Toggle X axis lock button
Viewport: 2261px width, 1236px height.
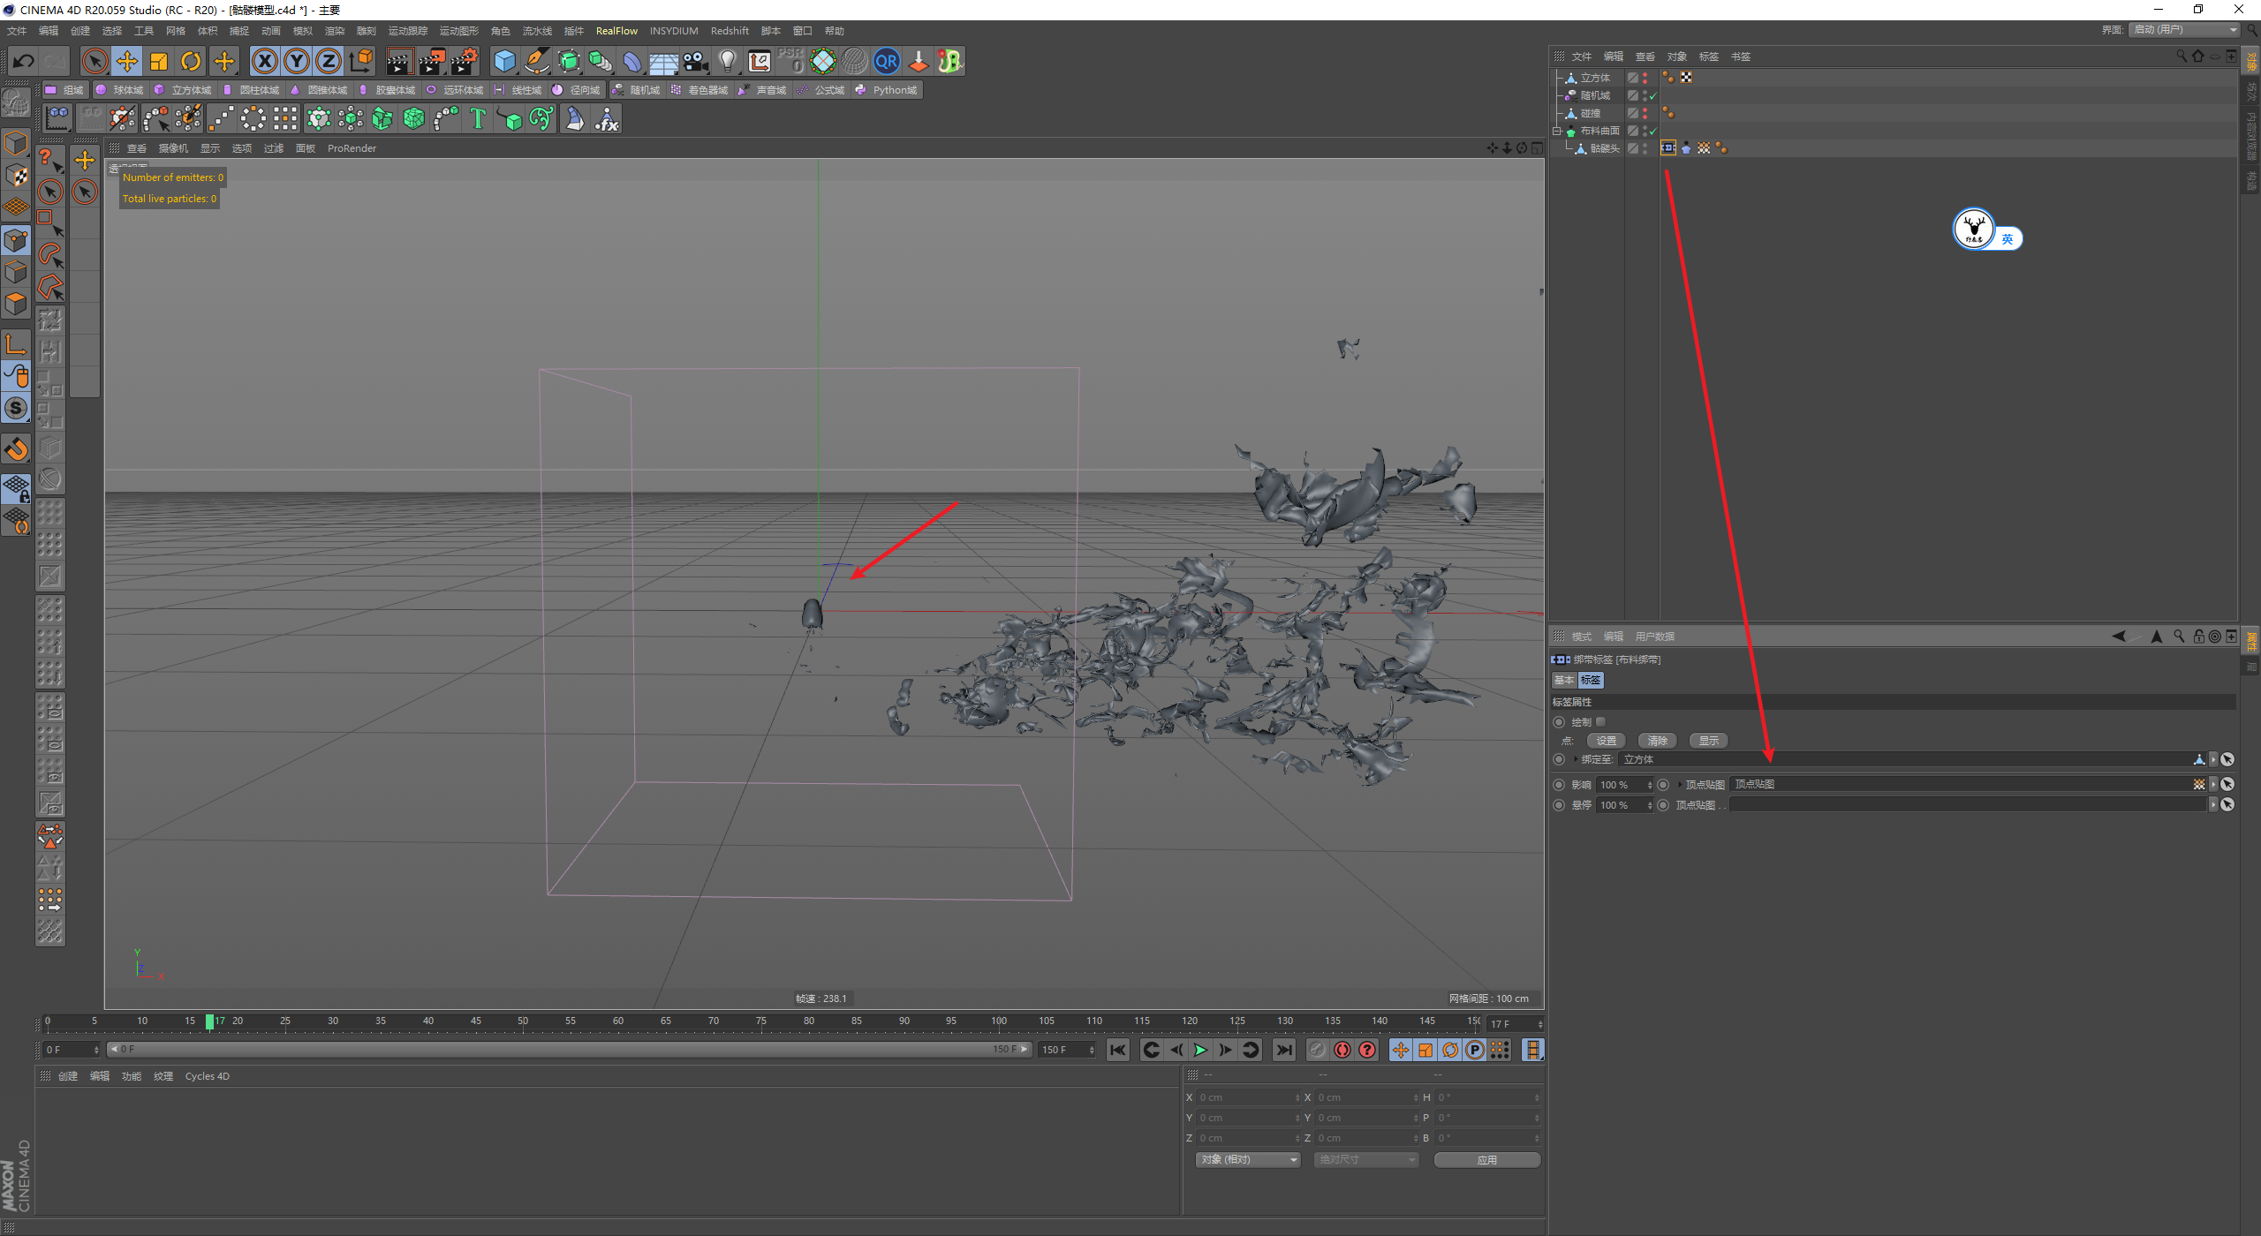(x=264, y=61)
